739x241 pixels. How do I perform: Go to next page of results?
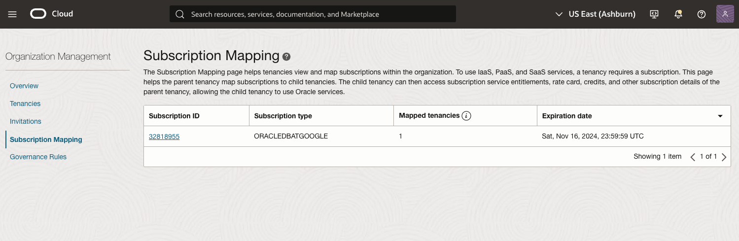tap(724, 157)
